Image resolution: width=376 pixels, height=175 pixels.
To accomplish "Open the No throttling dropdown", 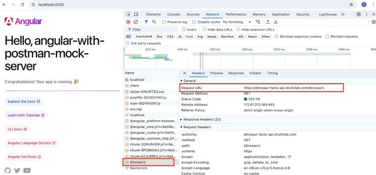I will point(237,22).
